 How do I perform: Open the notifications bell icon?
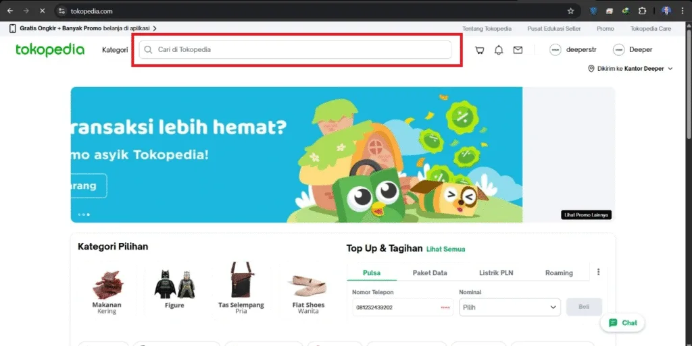click(x=499, y=50)
